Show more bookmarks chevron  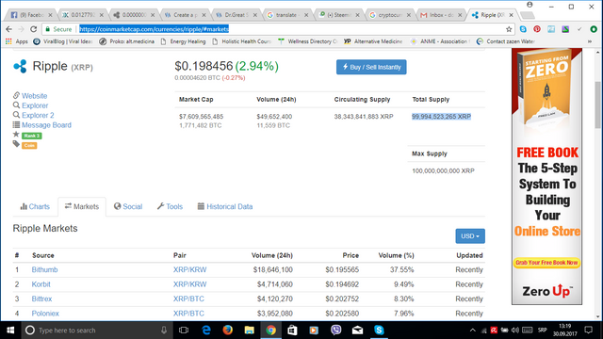tap(590, 41)
